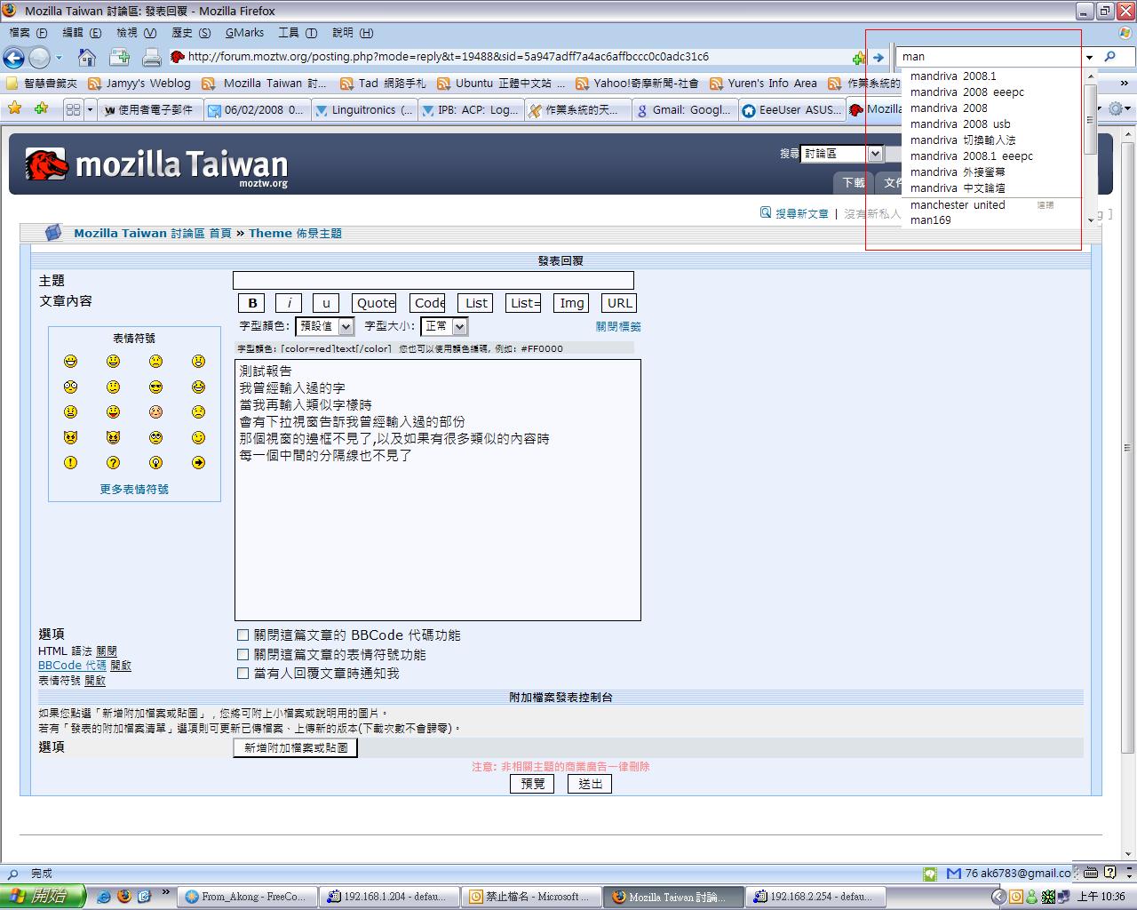This screenshot has height=910, width=1137.
Task: Click the Internet Explorer quick launch icon
Action: pos(104,897)
